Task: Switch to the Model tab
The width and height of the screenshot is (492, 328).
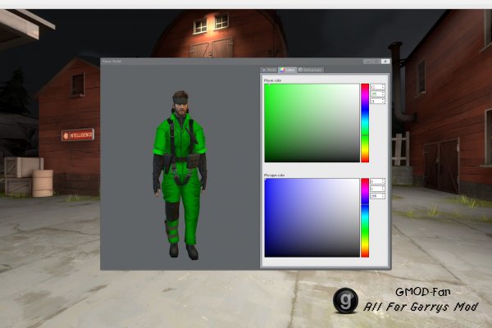Action: [269, 70]
